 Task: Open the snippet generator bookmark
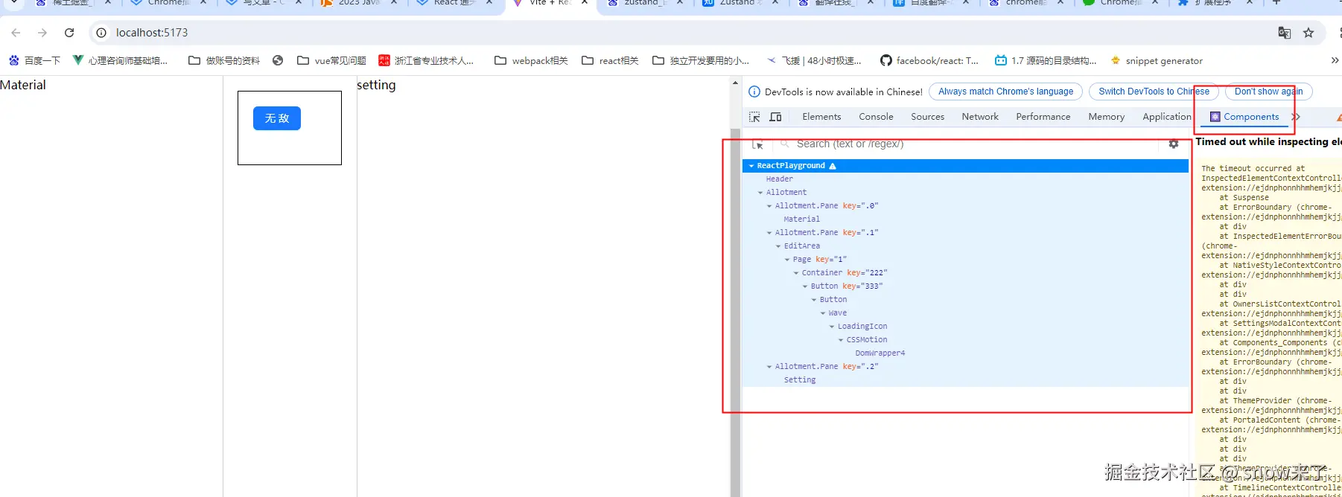(x=1156, y=60)
